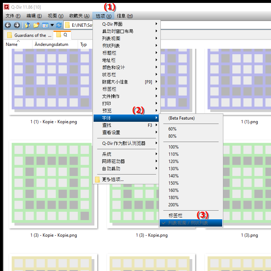The width and height of the screenshot is (271, 271).
Task: Open the 标签栏 options submenu
Action: click(126, 89)
